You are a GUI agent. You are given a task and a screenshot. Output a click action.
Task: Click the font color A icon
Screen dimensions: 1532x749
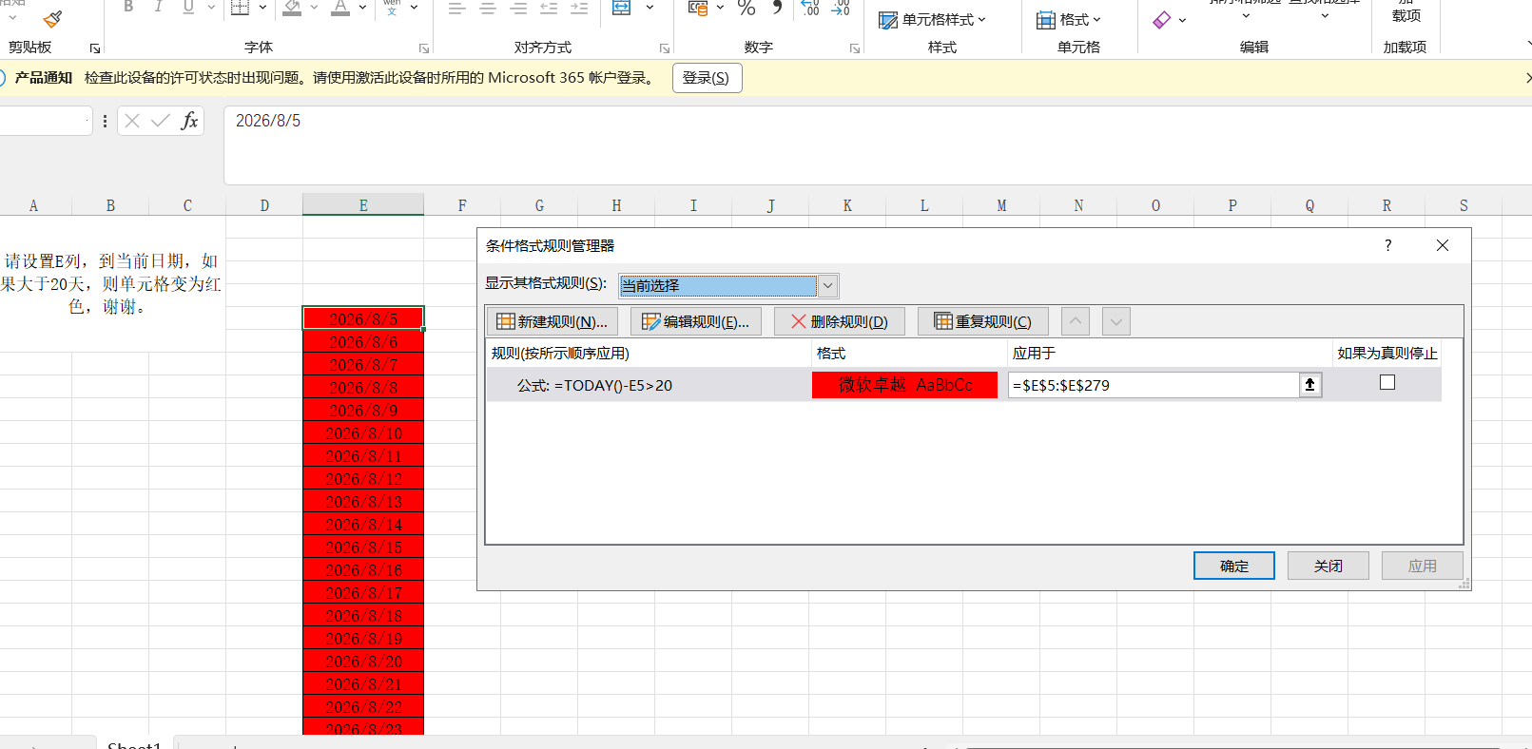tap(339, 8)
